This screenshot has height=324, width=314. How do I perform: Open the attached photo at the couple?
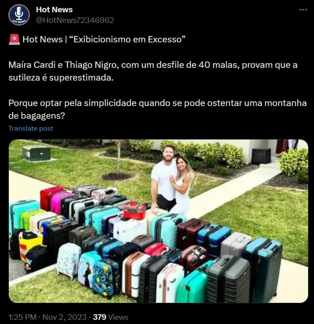point(172,180)
